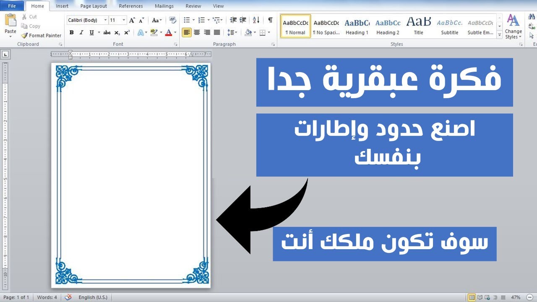The width and height of the screenshot is (537, 302).
Task: Switch to the Review tab
Action: tap(193, 6)
